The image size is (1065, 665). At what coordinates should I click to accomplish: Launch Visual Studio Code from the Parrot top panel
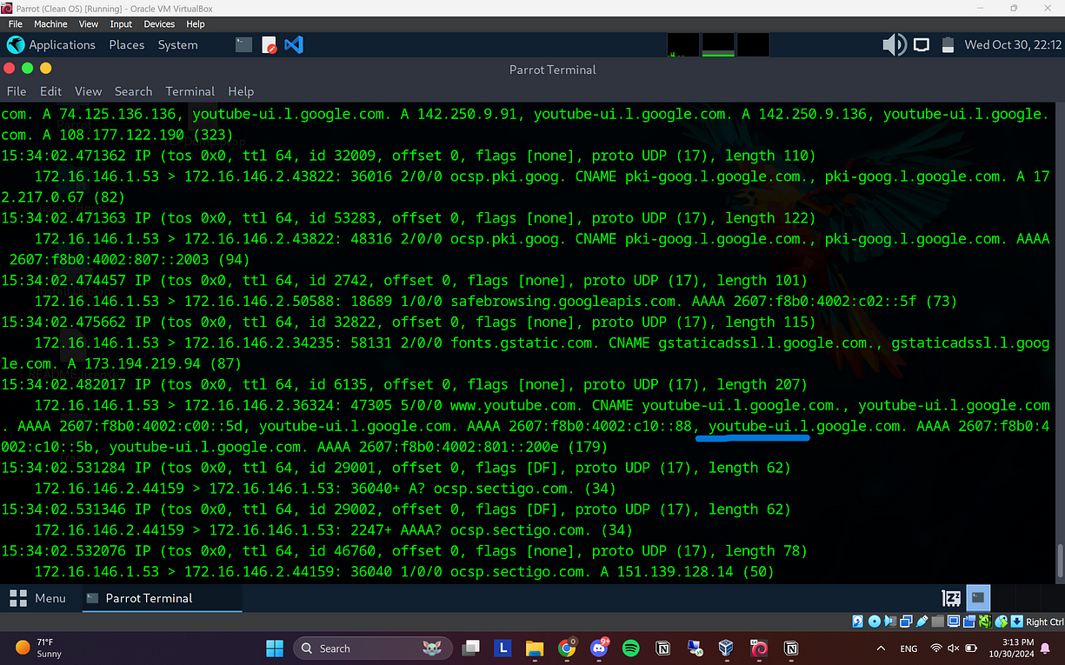tap(294, 44)
